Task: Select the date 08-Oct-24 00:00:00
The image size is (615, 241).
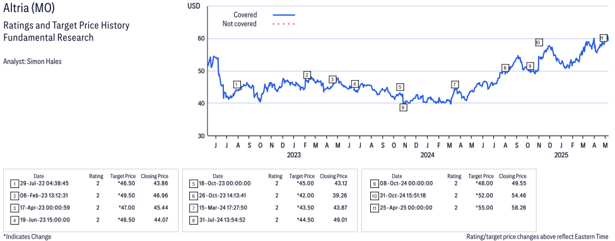Action: coord(406,184)
